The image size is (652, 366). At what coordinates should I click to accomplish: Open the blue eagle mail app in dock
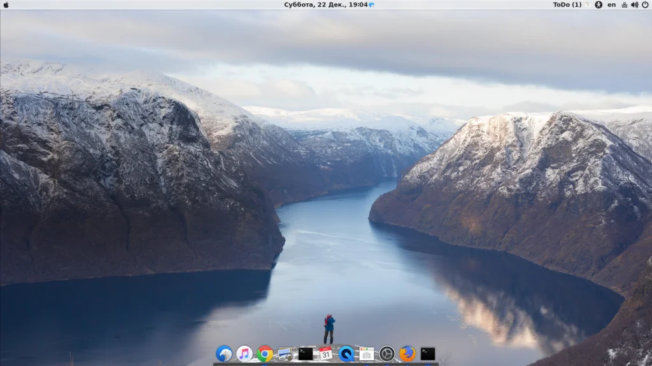[x=224, y=353]
